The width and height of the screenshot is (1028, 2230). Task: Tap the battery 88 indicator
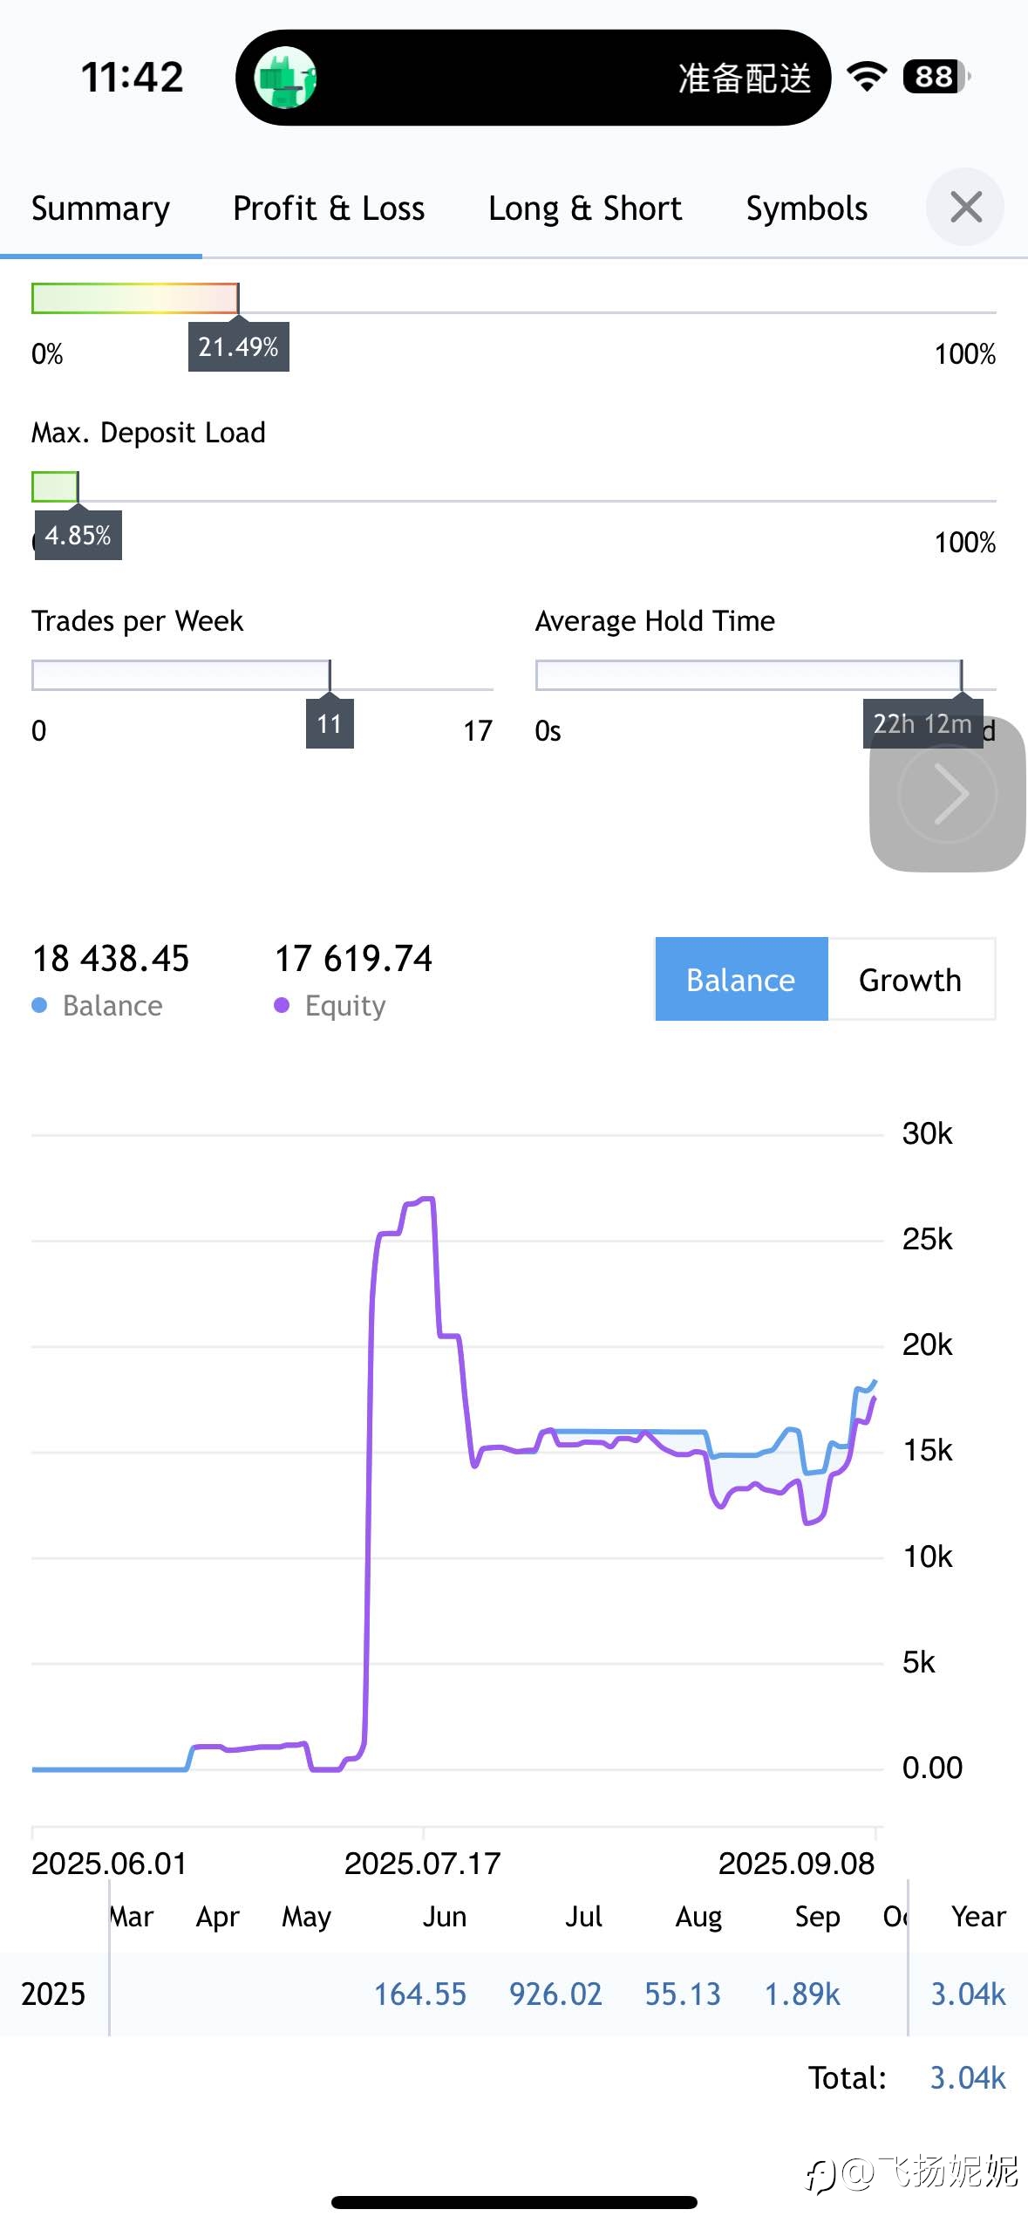pyautogui.click(x=936, y=77)
